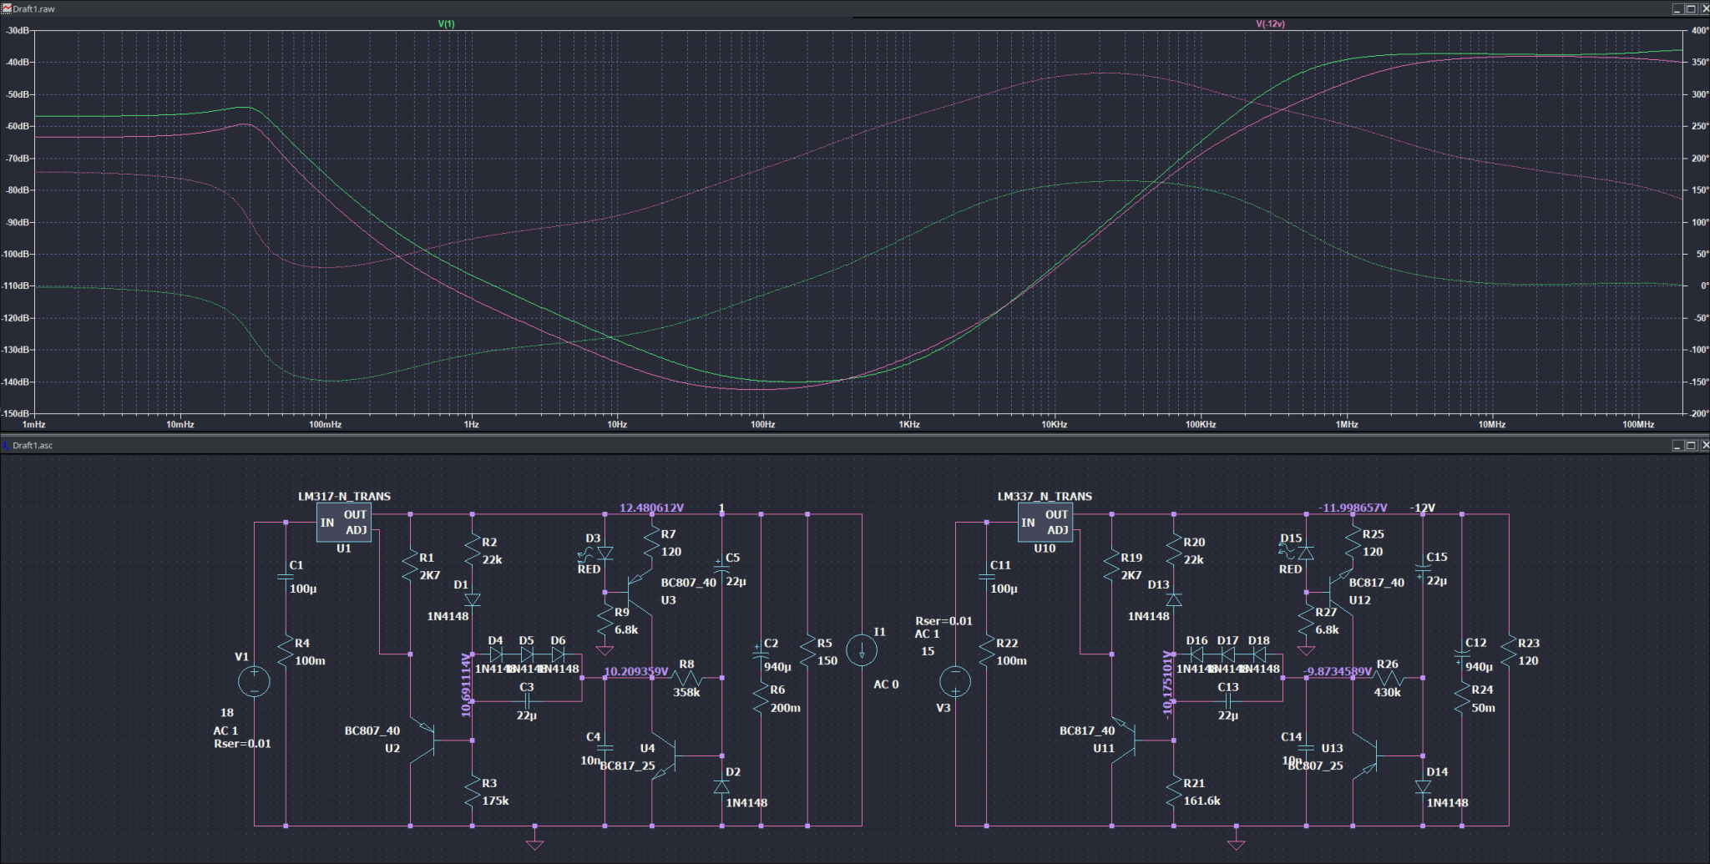
Task: Click the 430k value of R26
Action: click(x=1387, y=692)
